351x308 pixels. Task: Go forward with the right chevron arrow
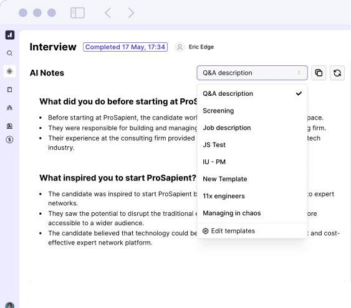tap(131, 12)
